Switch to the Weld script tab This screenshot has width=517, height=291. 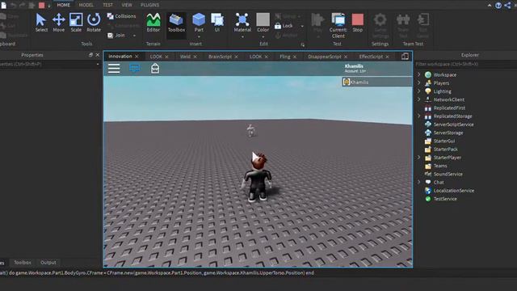[185, 57]
